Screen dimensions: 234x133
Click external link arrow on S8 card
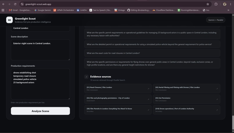(x=148, y=110)
